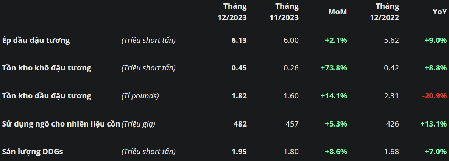Select Sử dụng ngô cho nhiên liệu cồn
449x161 pixels.
[61, 124]
